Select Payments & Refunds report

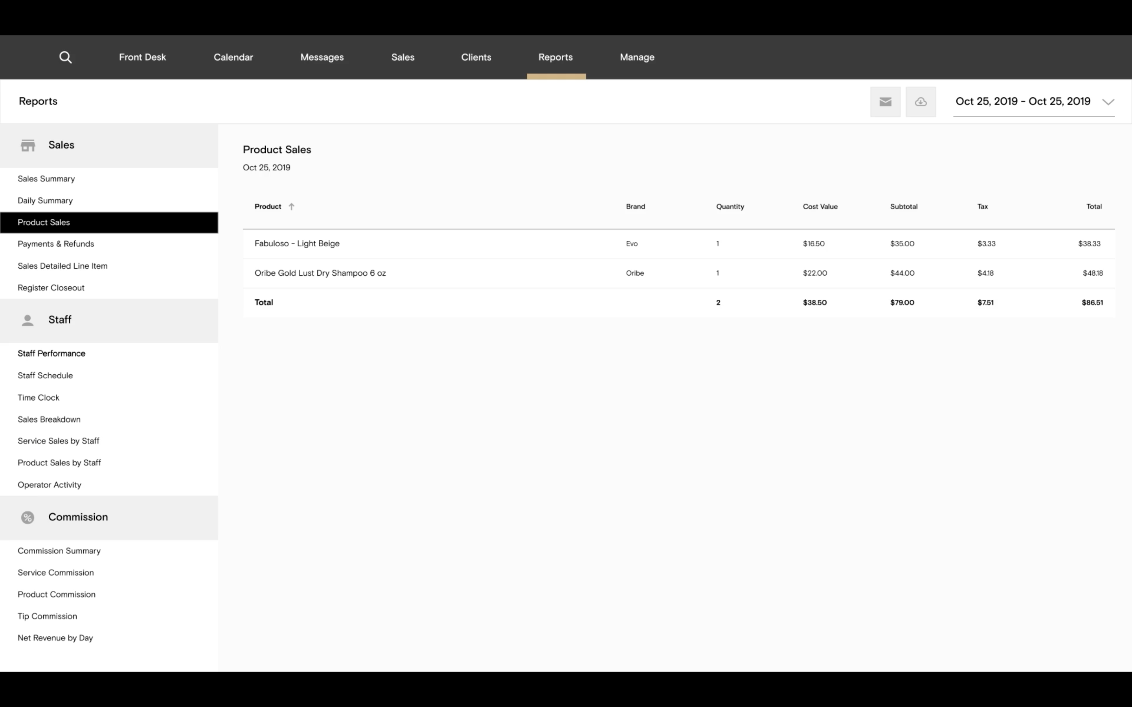tap(56, 244)
